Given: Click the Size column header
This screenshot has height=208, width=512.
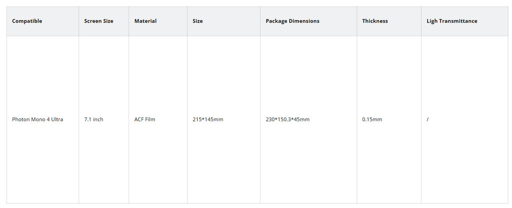Looking at the screenshot, I should (197, 21).
